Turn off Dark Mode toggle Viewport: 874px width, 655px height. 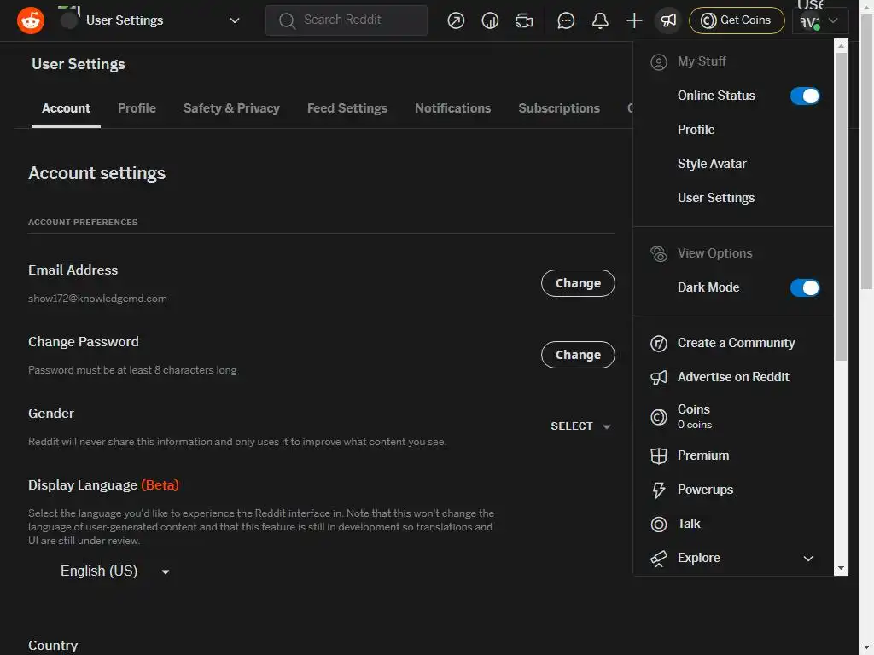click(804, 287)
